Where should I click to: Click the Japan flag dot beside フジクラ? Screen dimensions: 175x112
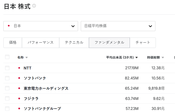tap(19, 98)
